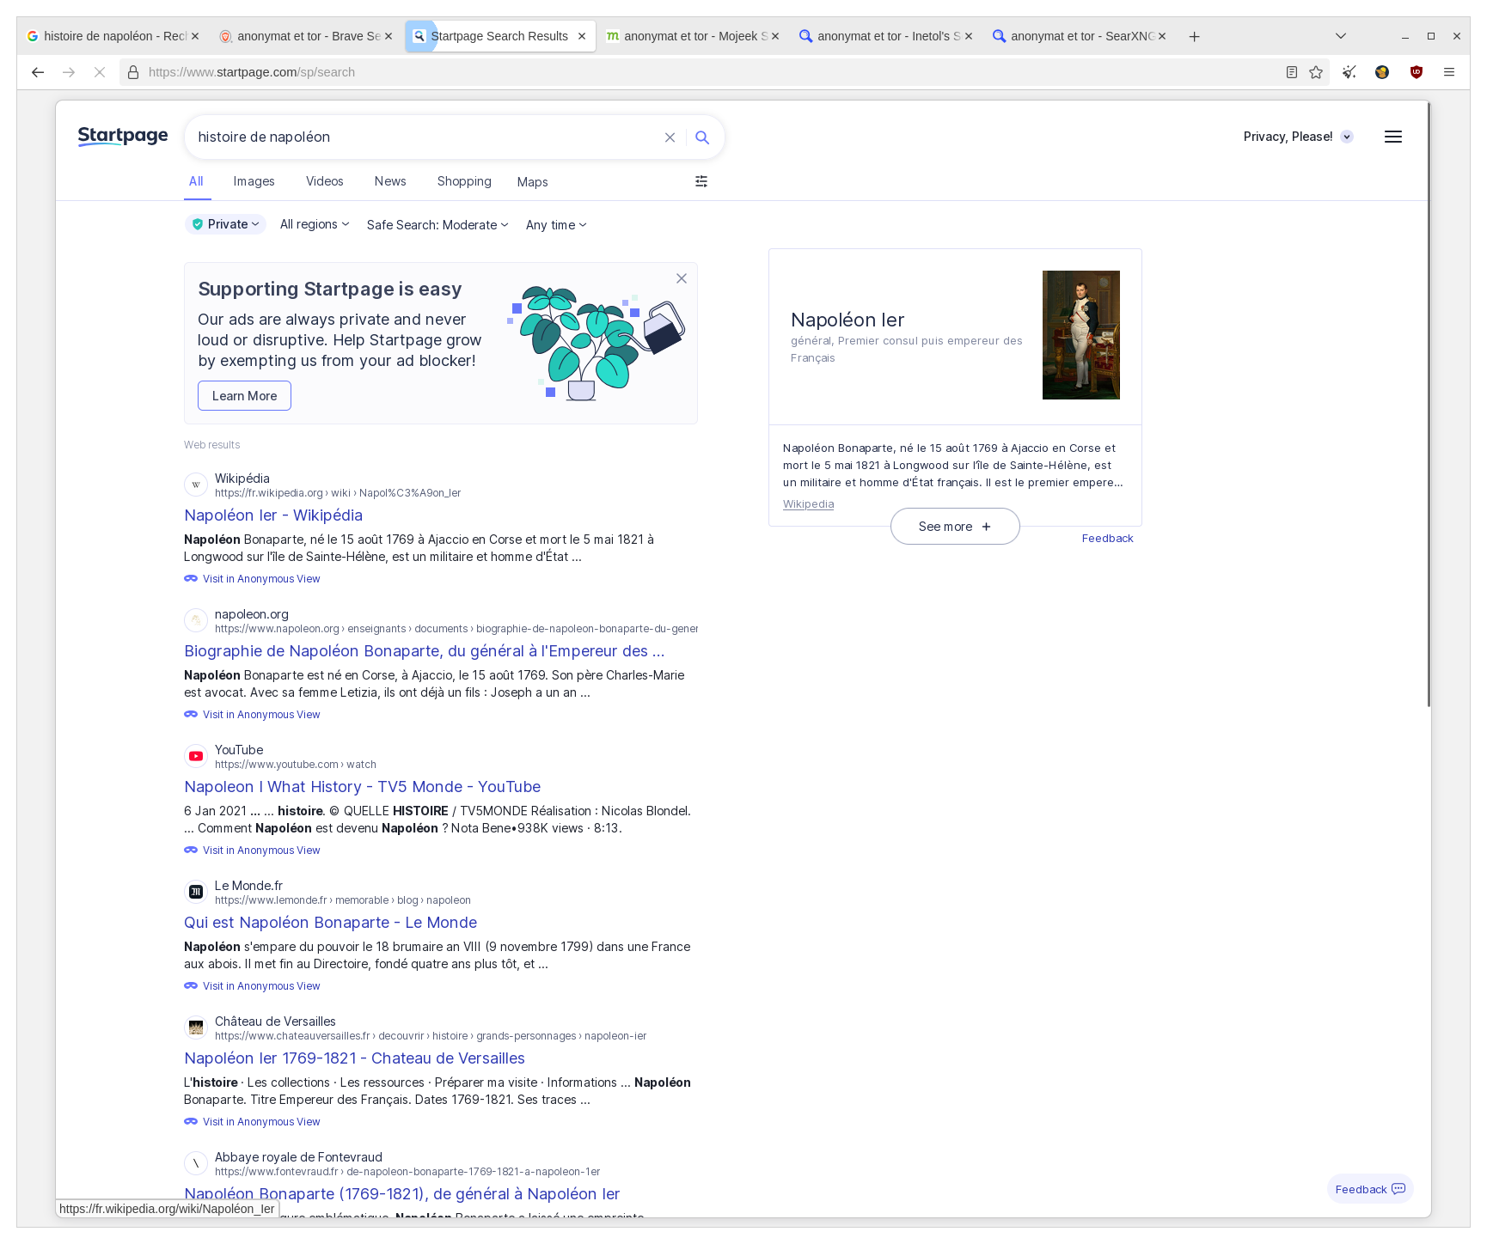Viewport: 1487px width, 1244px height.
Task: Open Napoléon Ier - Wikipédia result link
Action: click(273, 515)
